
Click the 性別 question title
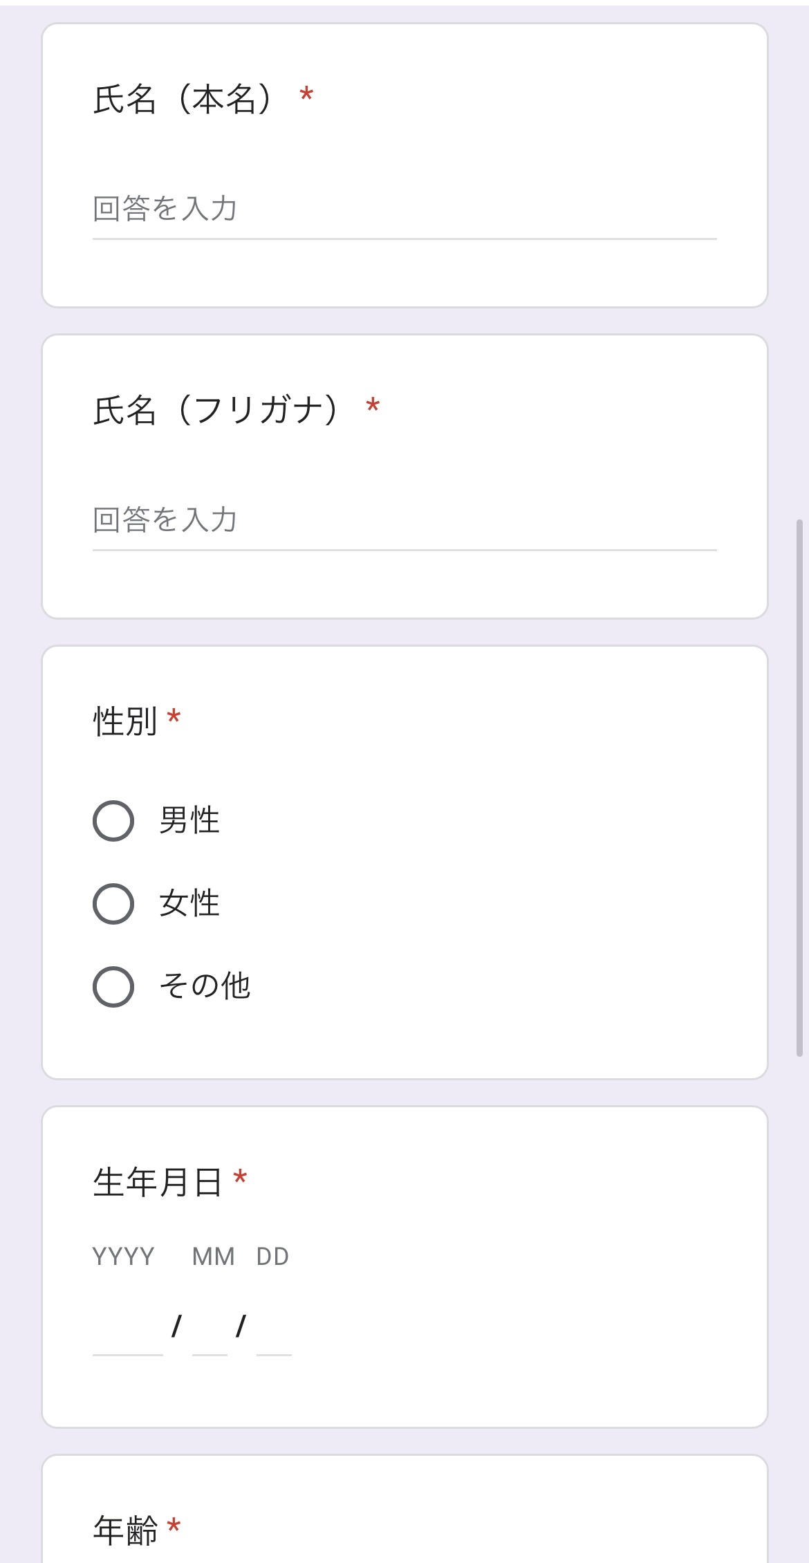coord(125,721)
